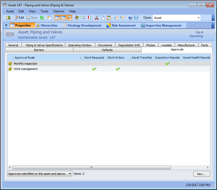Switch to the Degradation Info tab

tap(129, 45)
